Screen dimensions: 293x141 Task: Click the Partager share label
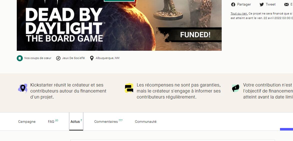click(x=244, y=4)
